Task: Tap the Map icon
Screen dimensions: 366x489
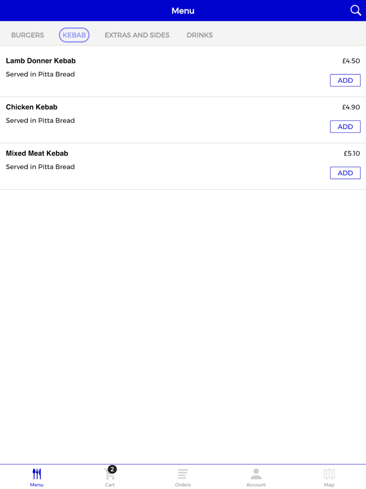Action: 329,474
